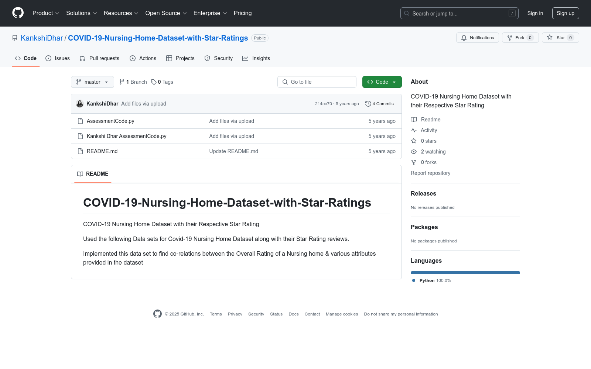Click the Sign up button
591x369 pixels.
566,13
